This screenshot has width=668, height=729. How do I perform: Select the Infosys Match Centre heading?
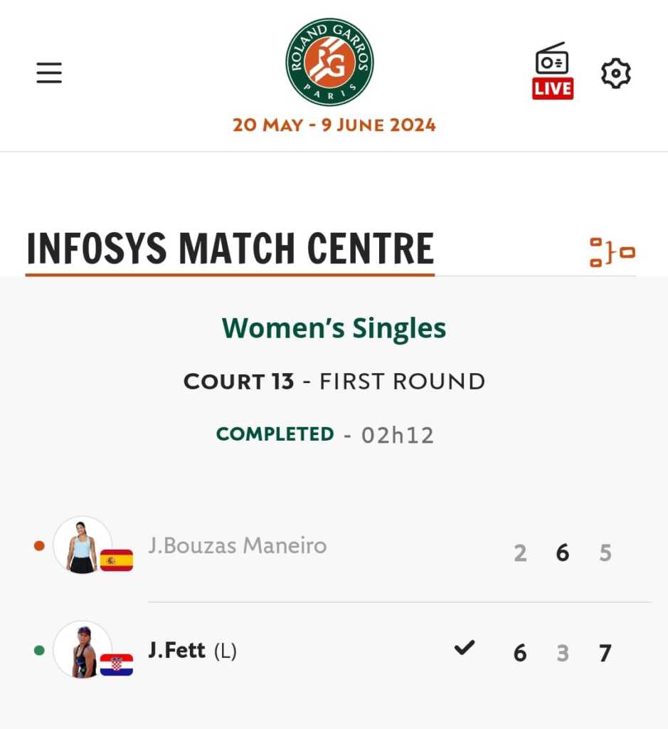tap(230, 248)
